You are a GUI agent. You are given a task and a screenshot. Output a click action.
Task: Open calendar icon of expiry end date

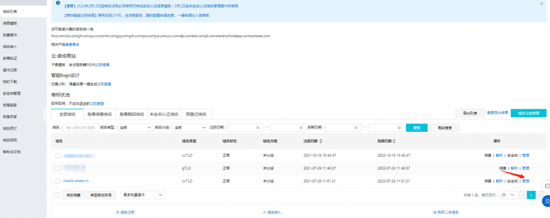(x=399, y=127)
